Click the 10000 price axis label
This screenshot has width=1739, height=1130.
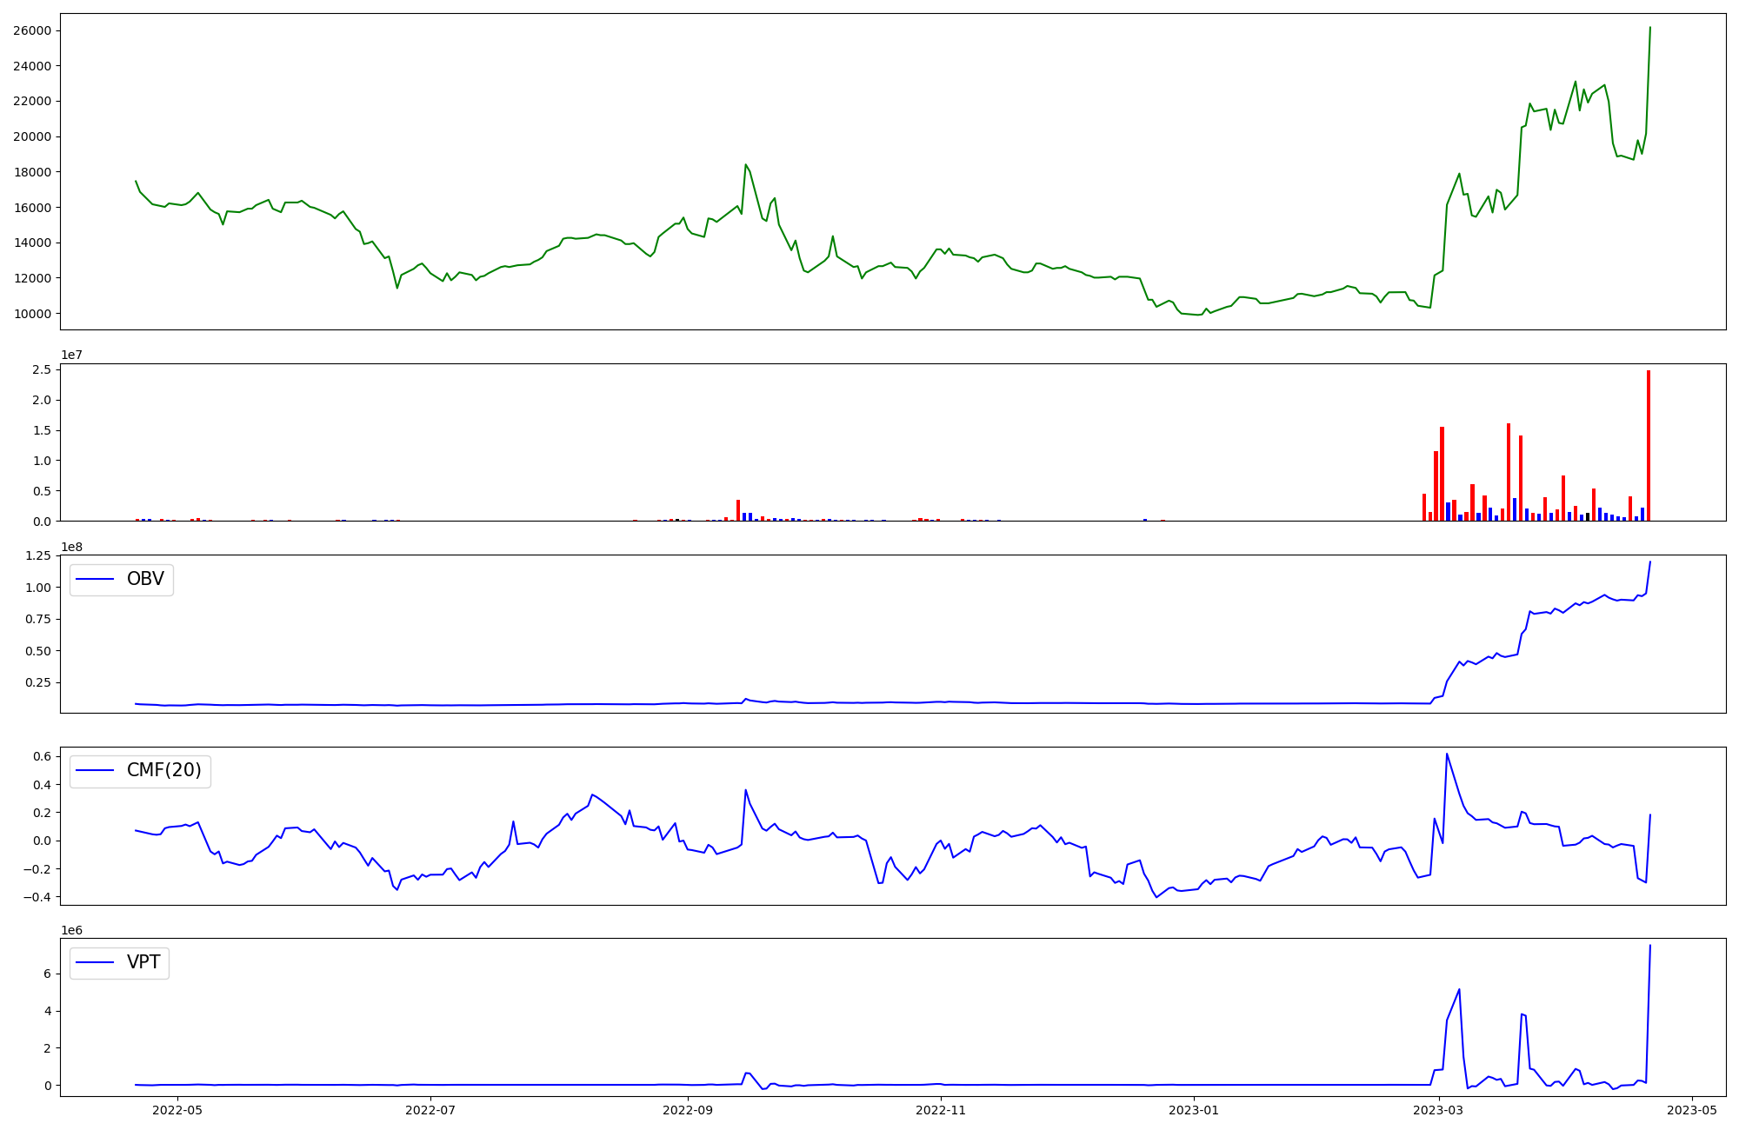(x=31, y=314)
